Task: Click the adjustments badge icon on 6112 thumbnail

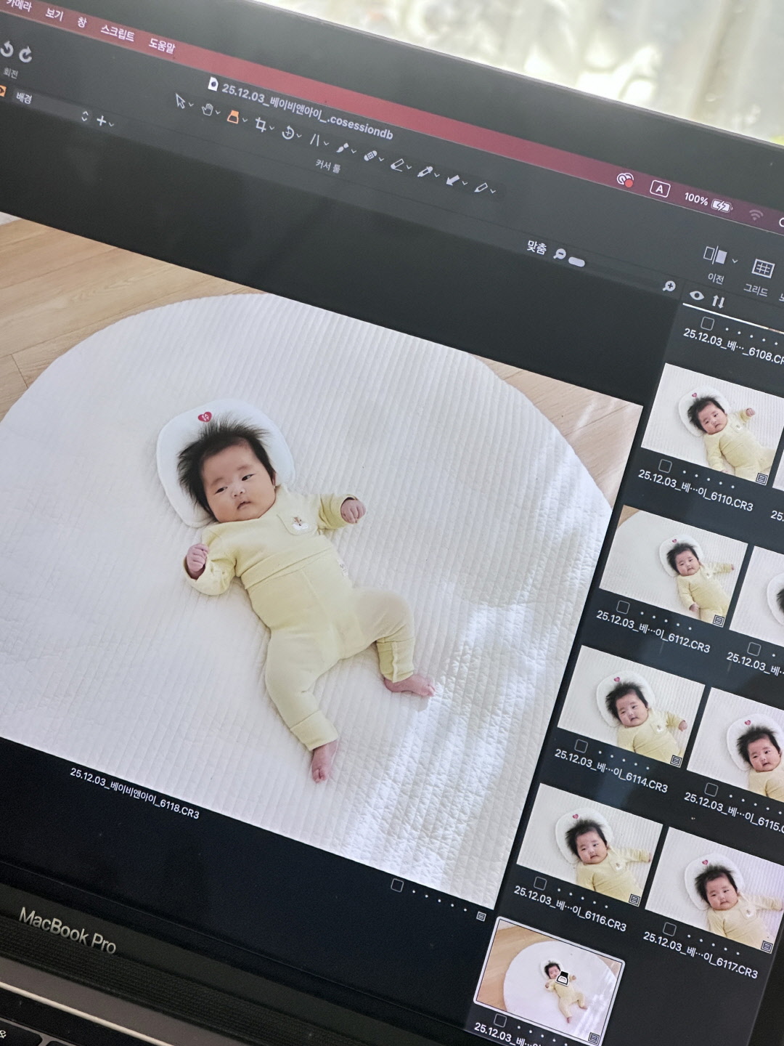Action: [x=719, y=620]
